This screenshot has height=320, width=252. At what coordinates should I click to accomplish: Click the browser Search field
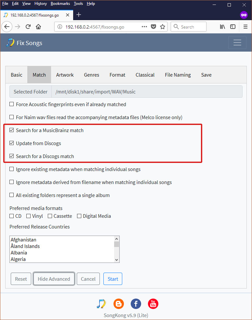point(189,27)
